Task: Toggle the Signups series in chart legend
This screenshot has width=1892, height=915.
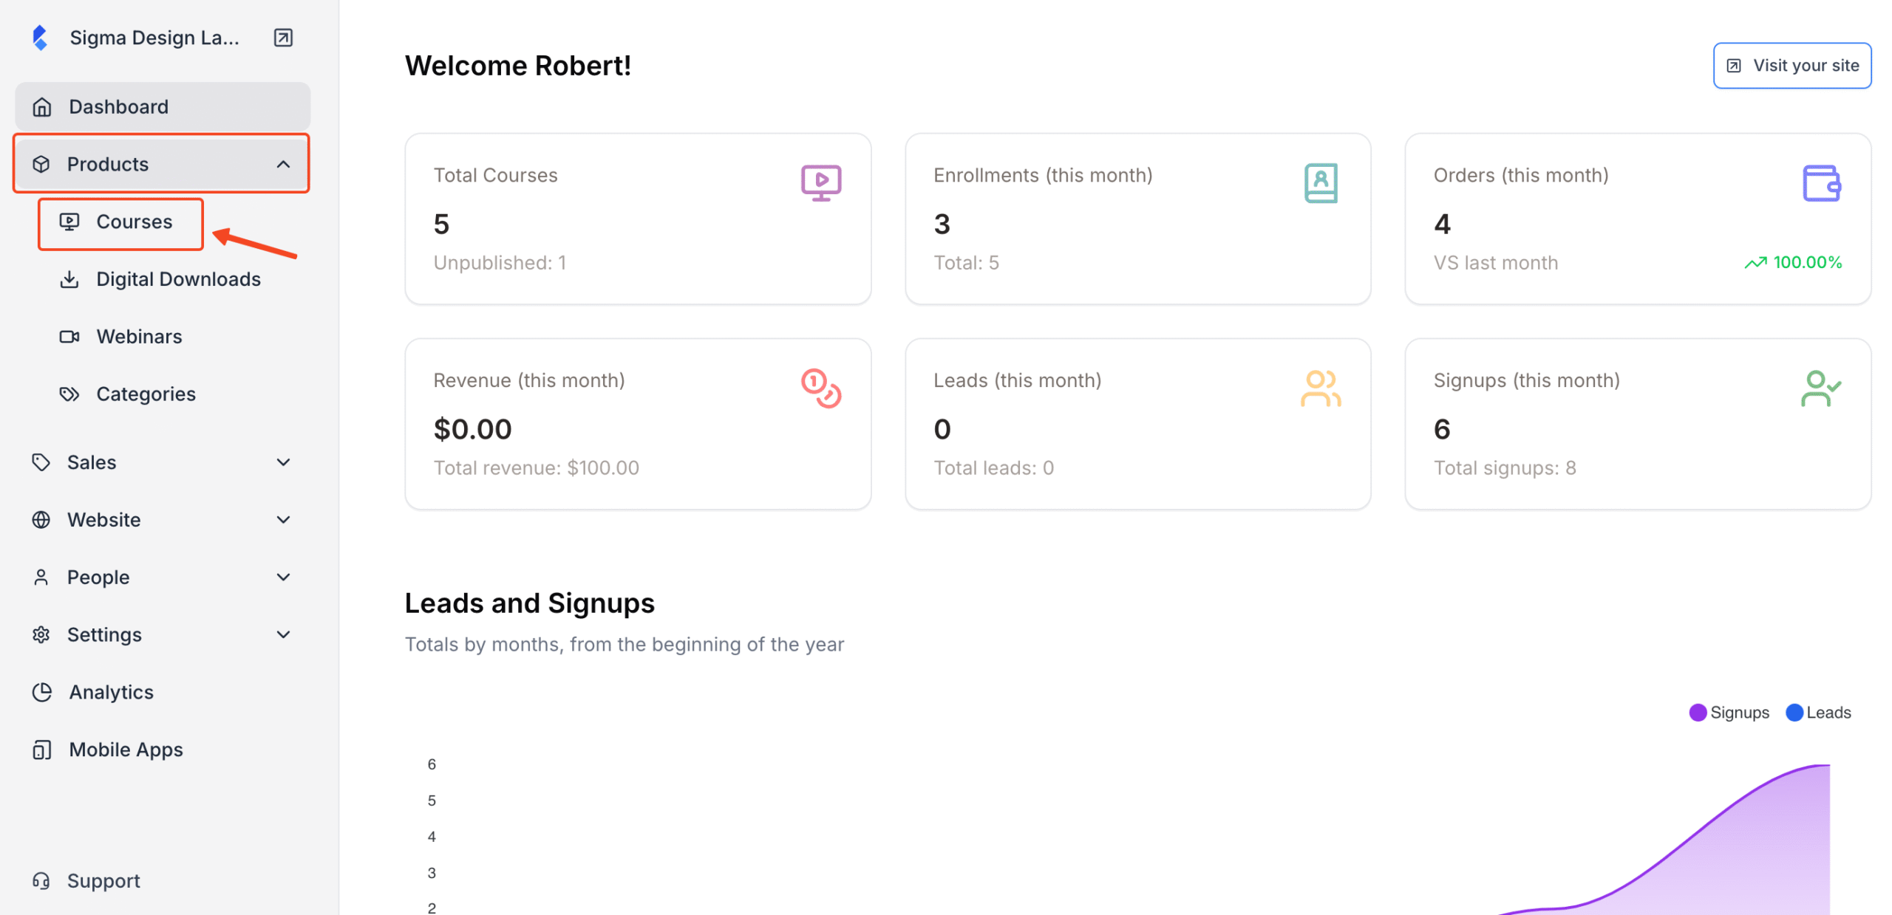Action: point(1729,712)
